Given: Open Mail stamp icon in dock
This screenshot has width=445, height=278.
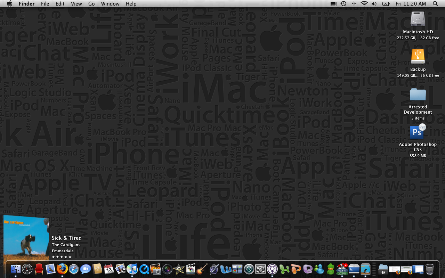Looking at the screenshot, I should [x=51, y=269].
